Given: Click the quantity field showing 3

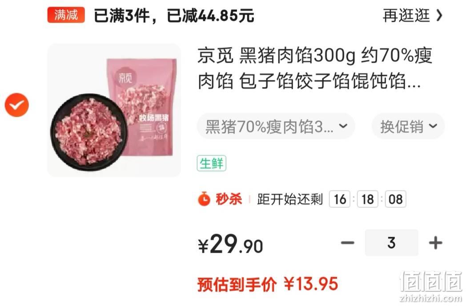Looking at the screenshot, I should point(391,243).
